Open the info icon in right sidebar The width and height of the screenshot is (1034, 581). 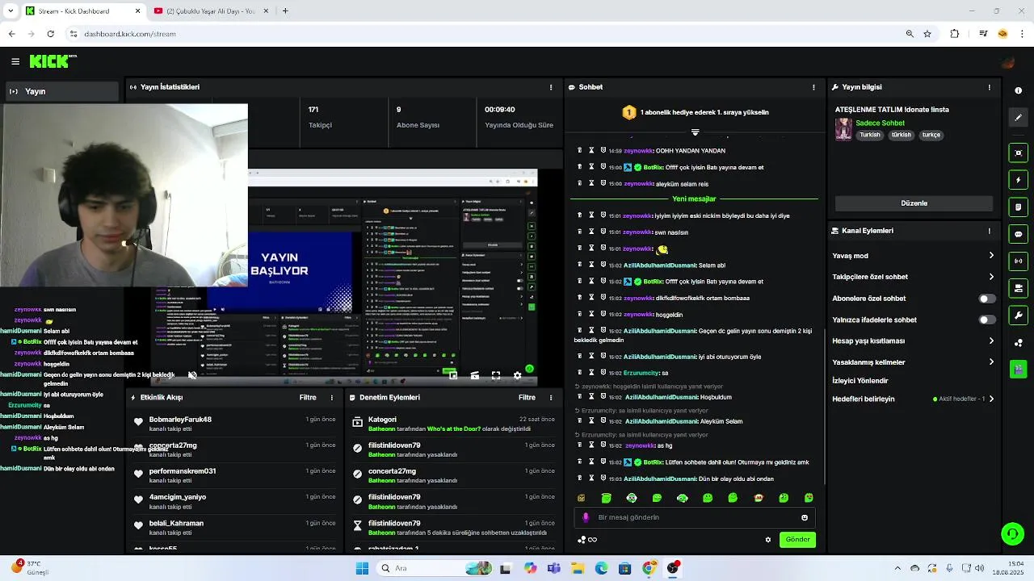(x=1018, y=91)
